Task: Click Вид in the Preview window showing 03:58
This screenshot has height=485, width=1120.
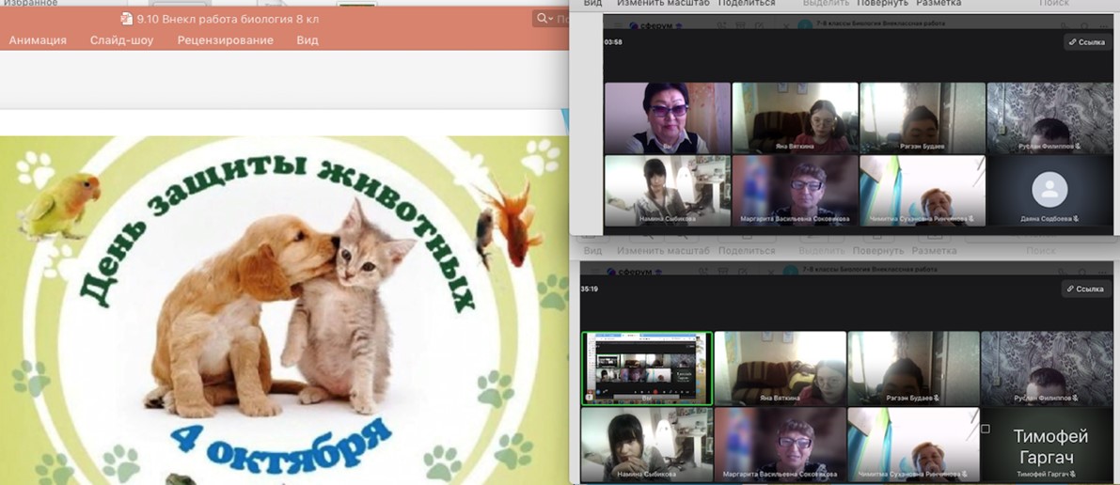Action: (x=592, y=3)
